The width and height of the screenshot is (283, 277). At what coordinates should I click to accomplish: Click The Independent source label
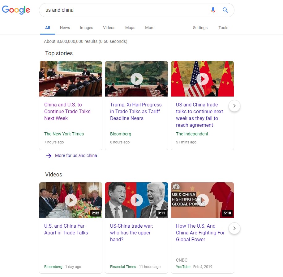[192, 134]
